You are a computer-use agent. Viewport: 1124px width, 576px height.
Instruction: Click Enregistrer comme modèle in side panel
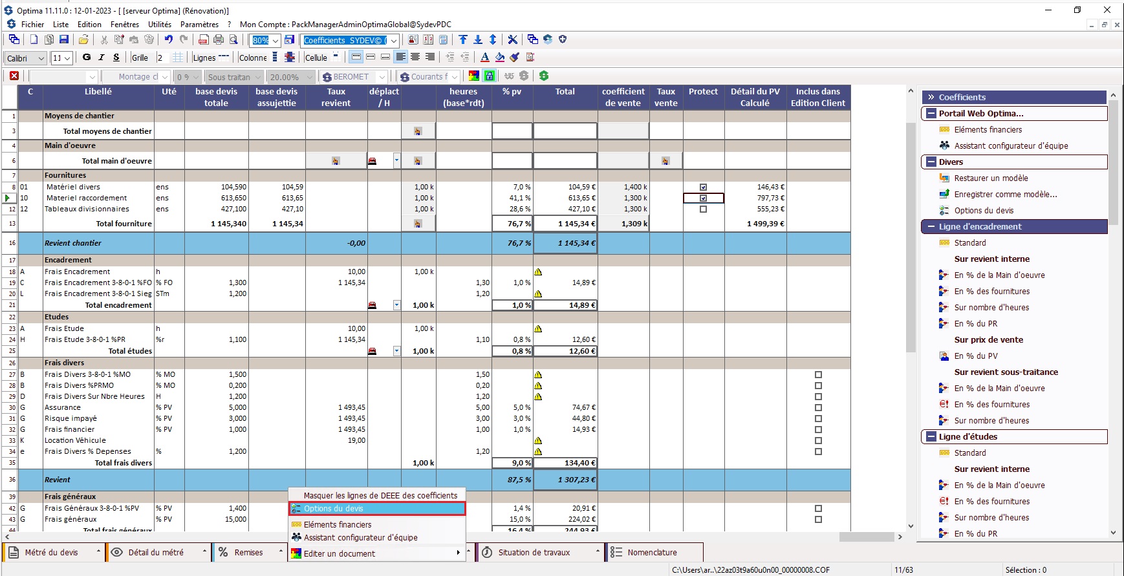1006,194
